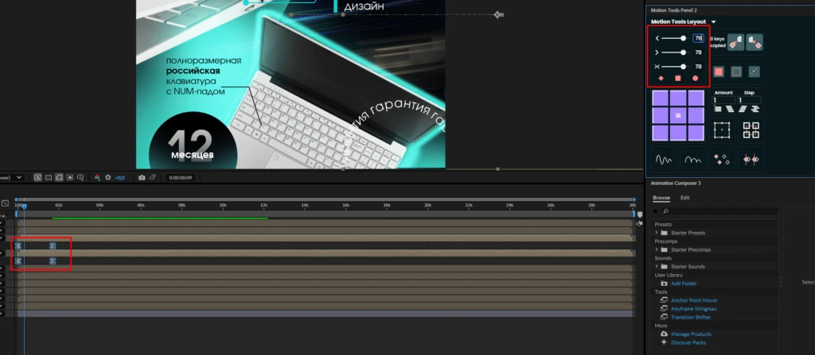Click the four connected squares icon
Viewport: 815px width, 355px height.
point(751,129)
